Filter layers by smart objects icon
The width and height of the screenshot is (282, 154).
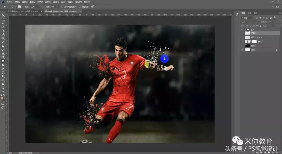click(x=271, y=18)
